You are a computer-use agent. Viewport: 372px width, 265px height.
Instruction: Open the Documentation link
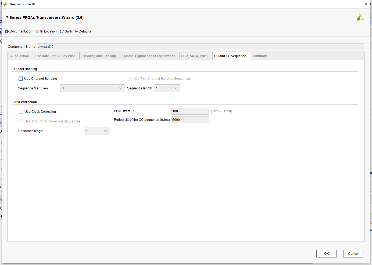(x=21, y=31)
